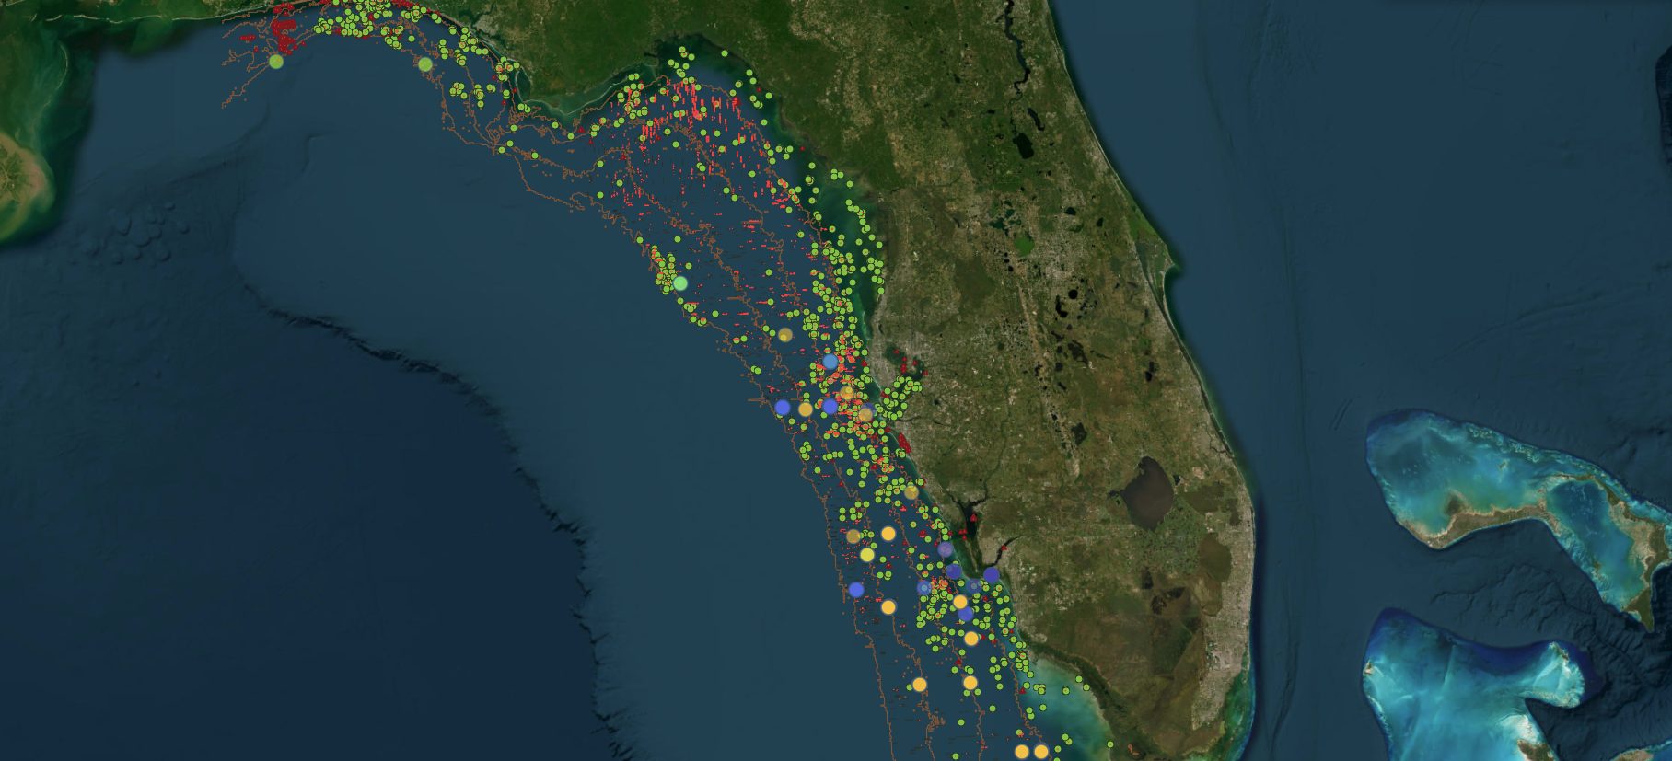Select the left yellow marker at the bottom edge

click(1022, 752)
